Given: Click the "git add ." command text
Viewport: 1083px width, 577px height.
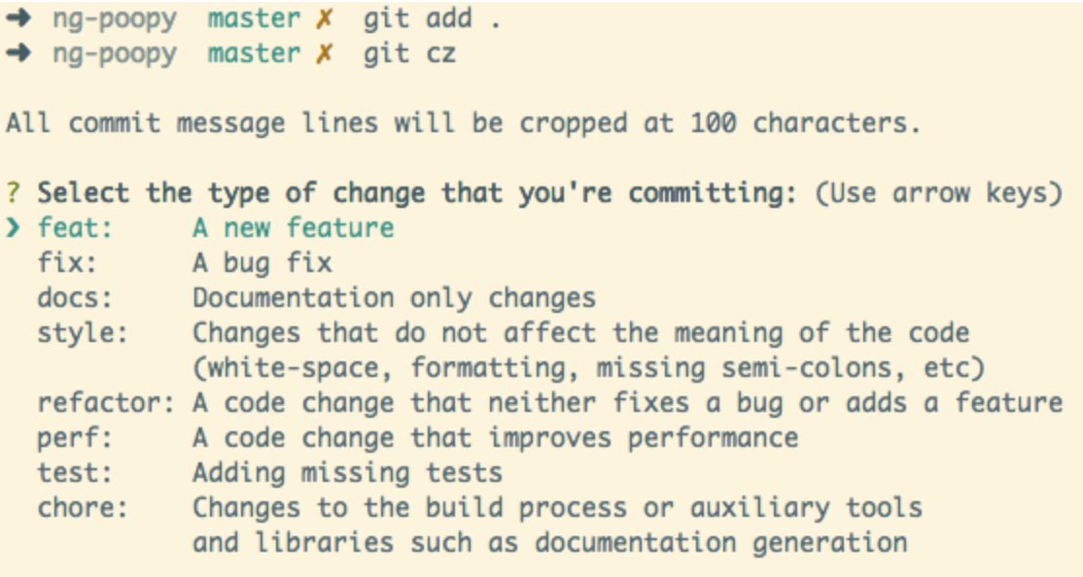Looking at the screenshot, I should [433, 19].
